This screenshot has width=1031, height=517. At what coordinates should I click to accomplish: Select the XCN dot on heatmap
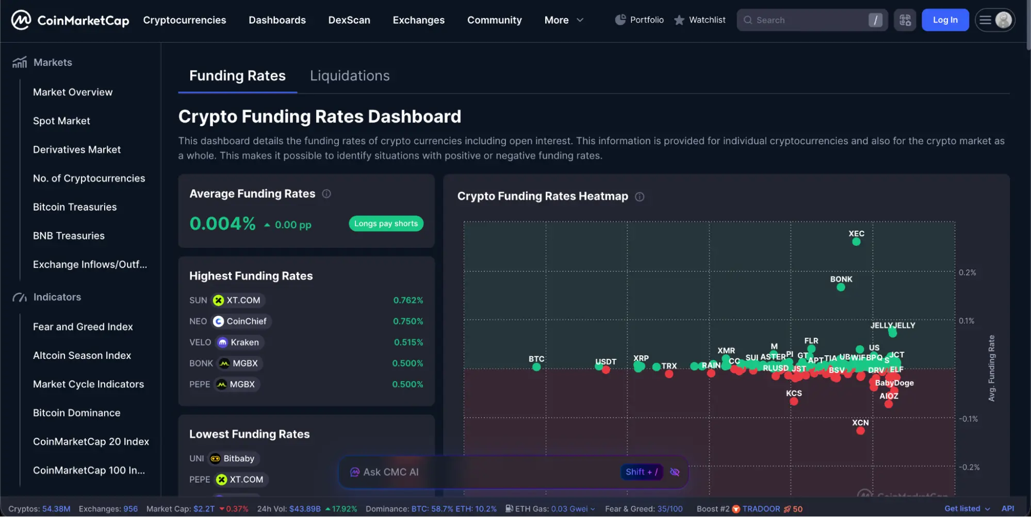coord(860,431)
